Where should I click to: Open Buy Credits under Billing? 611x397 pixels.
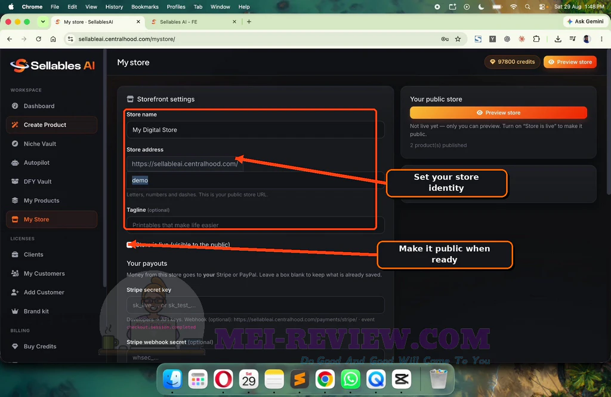coord(51,346)
